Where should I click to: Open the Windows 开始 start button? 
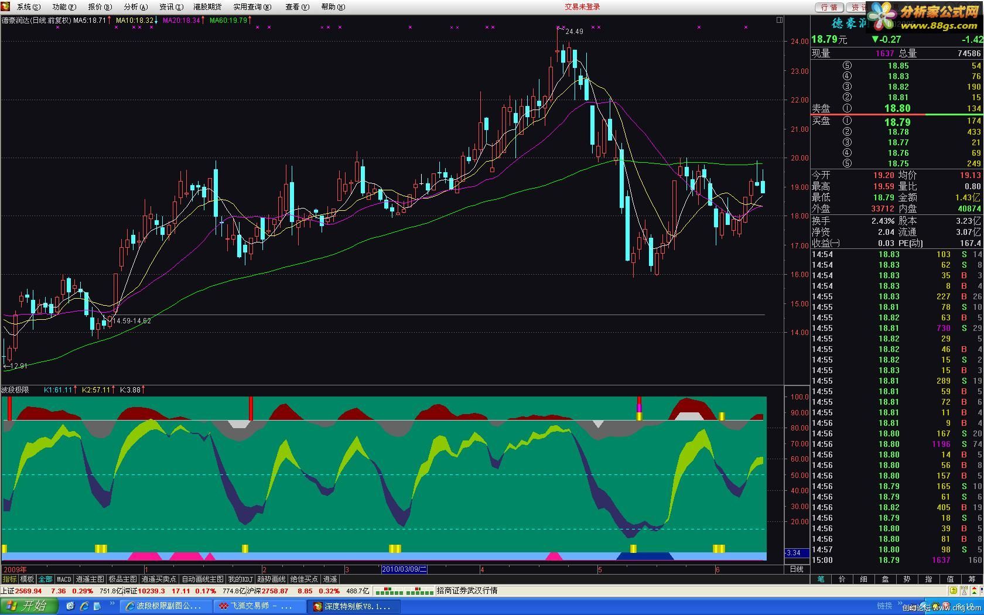29,606
